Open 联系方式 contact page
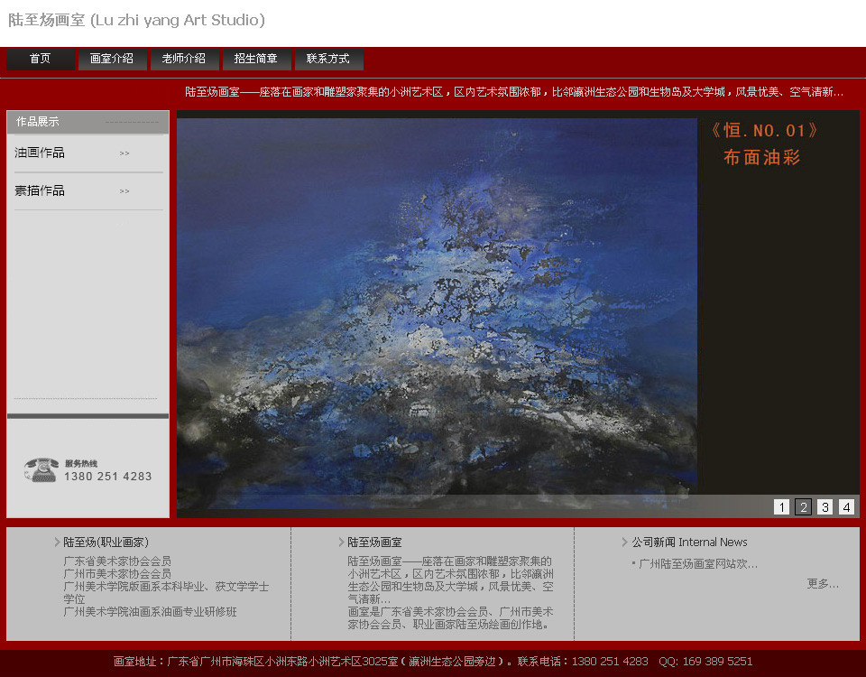The height and width of the screenshot is (677, 866). pyautogui.click(x=328, y=59)
